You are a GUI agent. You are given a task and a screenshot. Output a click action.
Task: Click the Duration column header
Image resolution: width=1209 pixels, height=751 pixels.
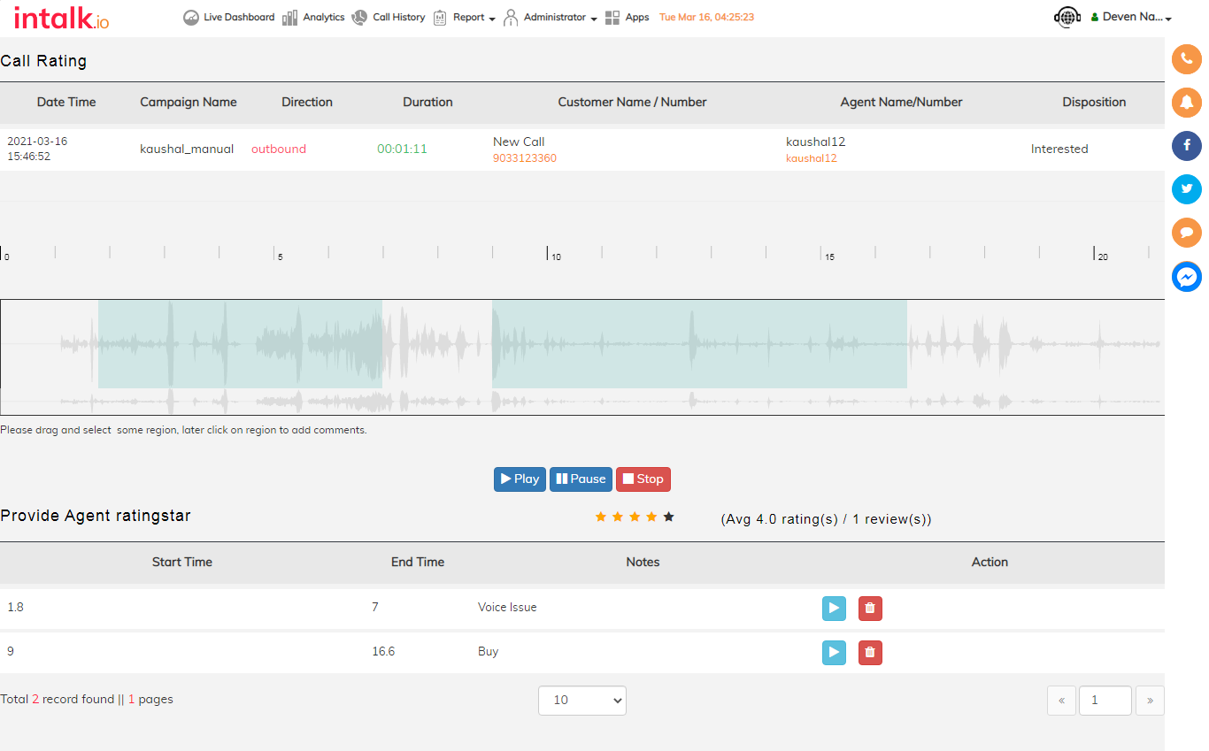click(x=427, y=102)
